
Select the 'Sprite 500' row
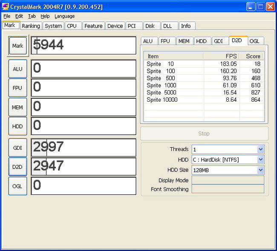click(x=204, y=78)
